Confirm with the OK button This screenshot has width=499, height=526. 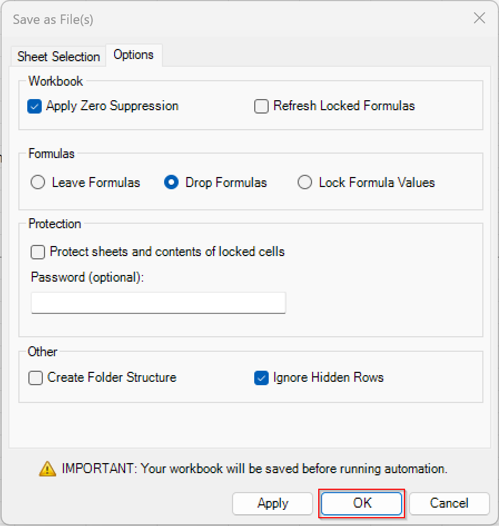(x=362, y=503)
